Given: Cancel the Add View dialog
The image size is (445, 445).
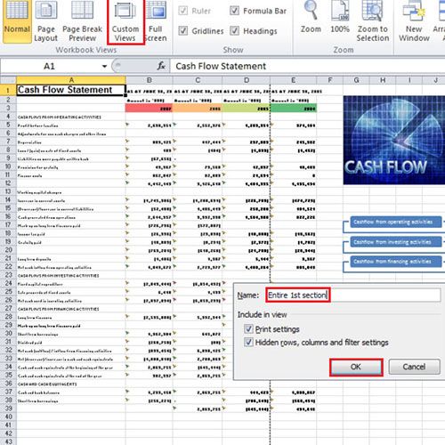Looking at the screenshot, I should (414, 367).
